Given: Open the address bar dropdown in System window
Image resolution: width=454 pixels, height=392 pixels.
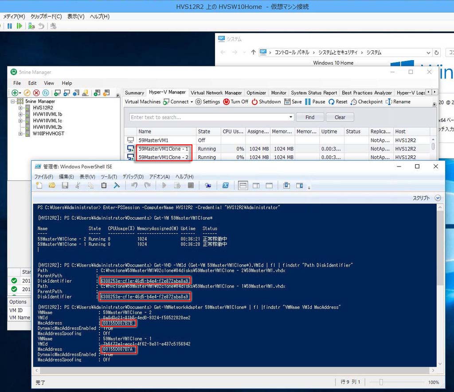Looking at the screenshot, I should click(428, 53).
